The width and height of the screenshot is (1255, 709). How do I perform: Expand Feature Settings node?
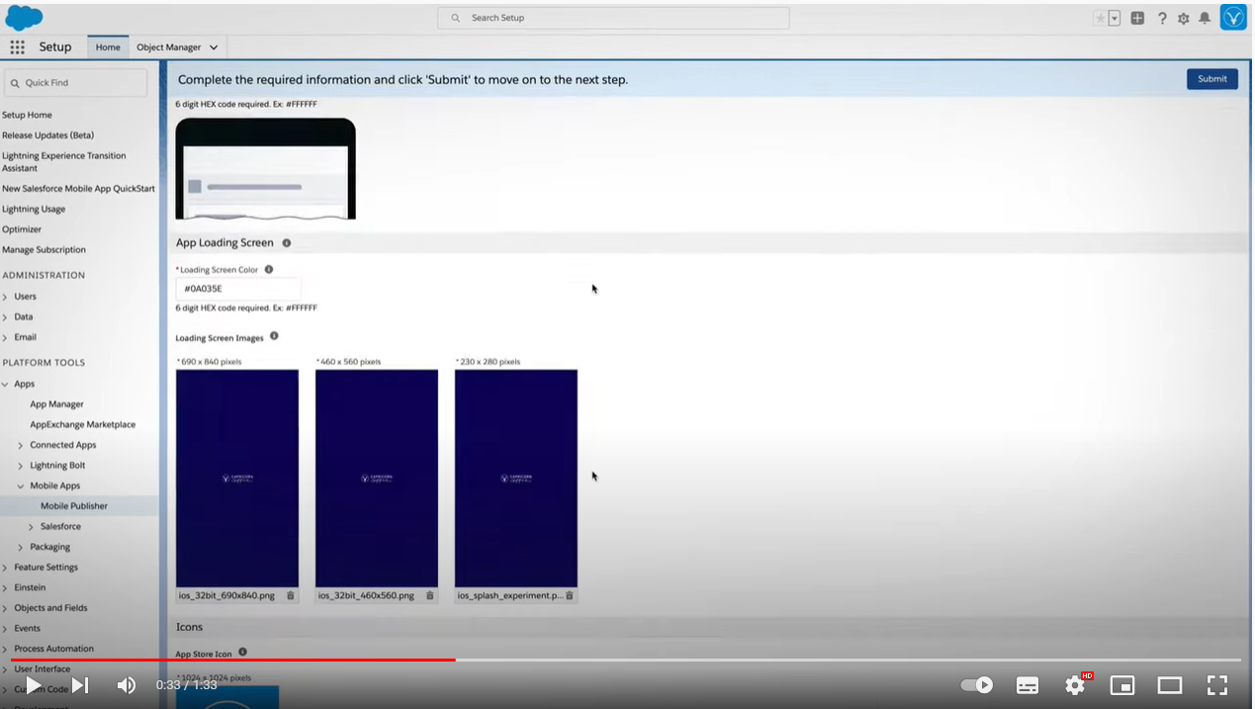[x=5, y=568]
